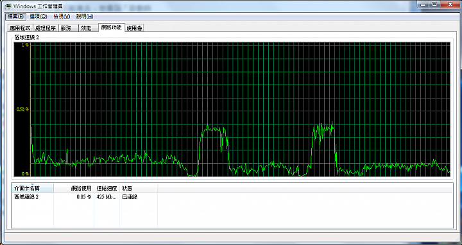
Task: Sort by 連結速度 column header
Action: [107, 188]
